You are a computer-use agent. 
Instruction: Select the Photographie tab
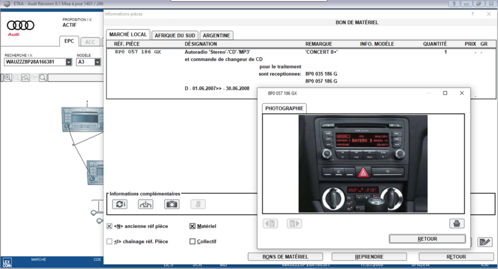click(x=284, y=109)
